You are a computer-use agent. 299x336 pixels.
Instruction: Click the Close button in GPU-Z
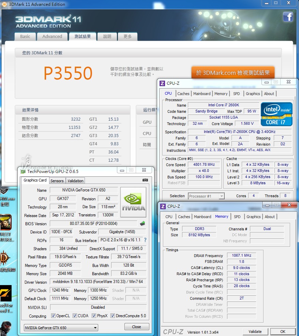click(137, 327)
